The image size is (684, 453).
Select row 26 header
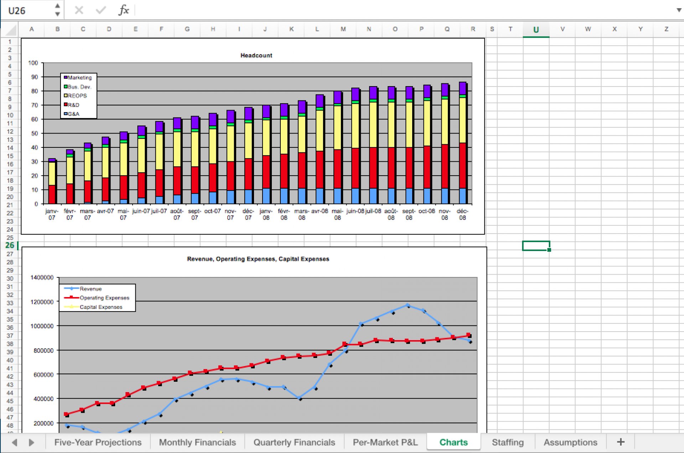(x=10, y=245)
